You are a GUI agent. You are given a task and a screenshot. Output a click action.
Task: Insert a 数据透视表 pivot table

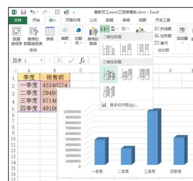pos(17,36)
